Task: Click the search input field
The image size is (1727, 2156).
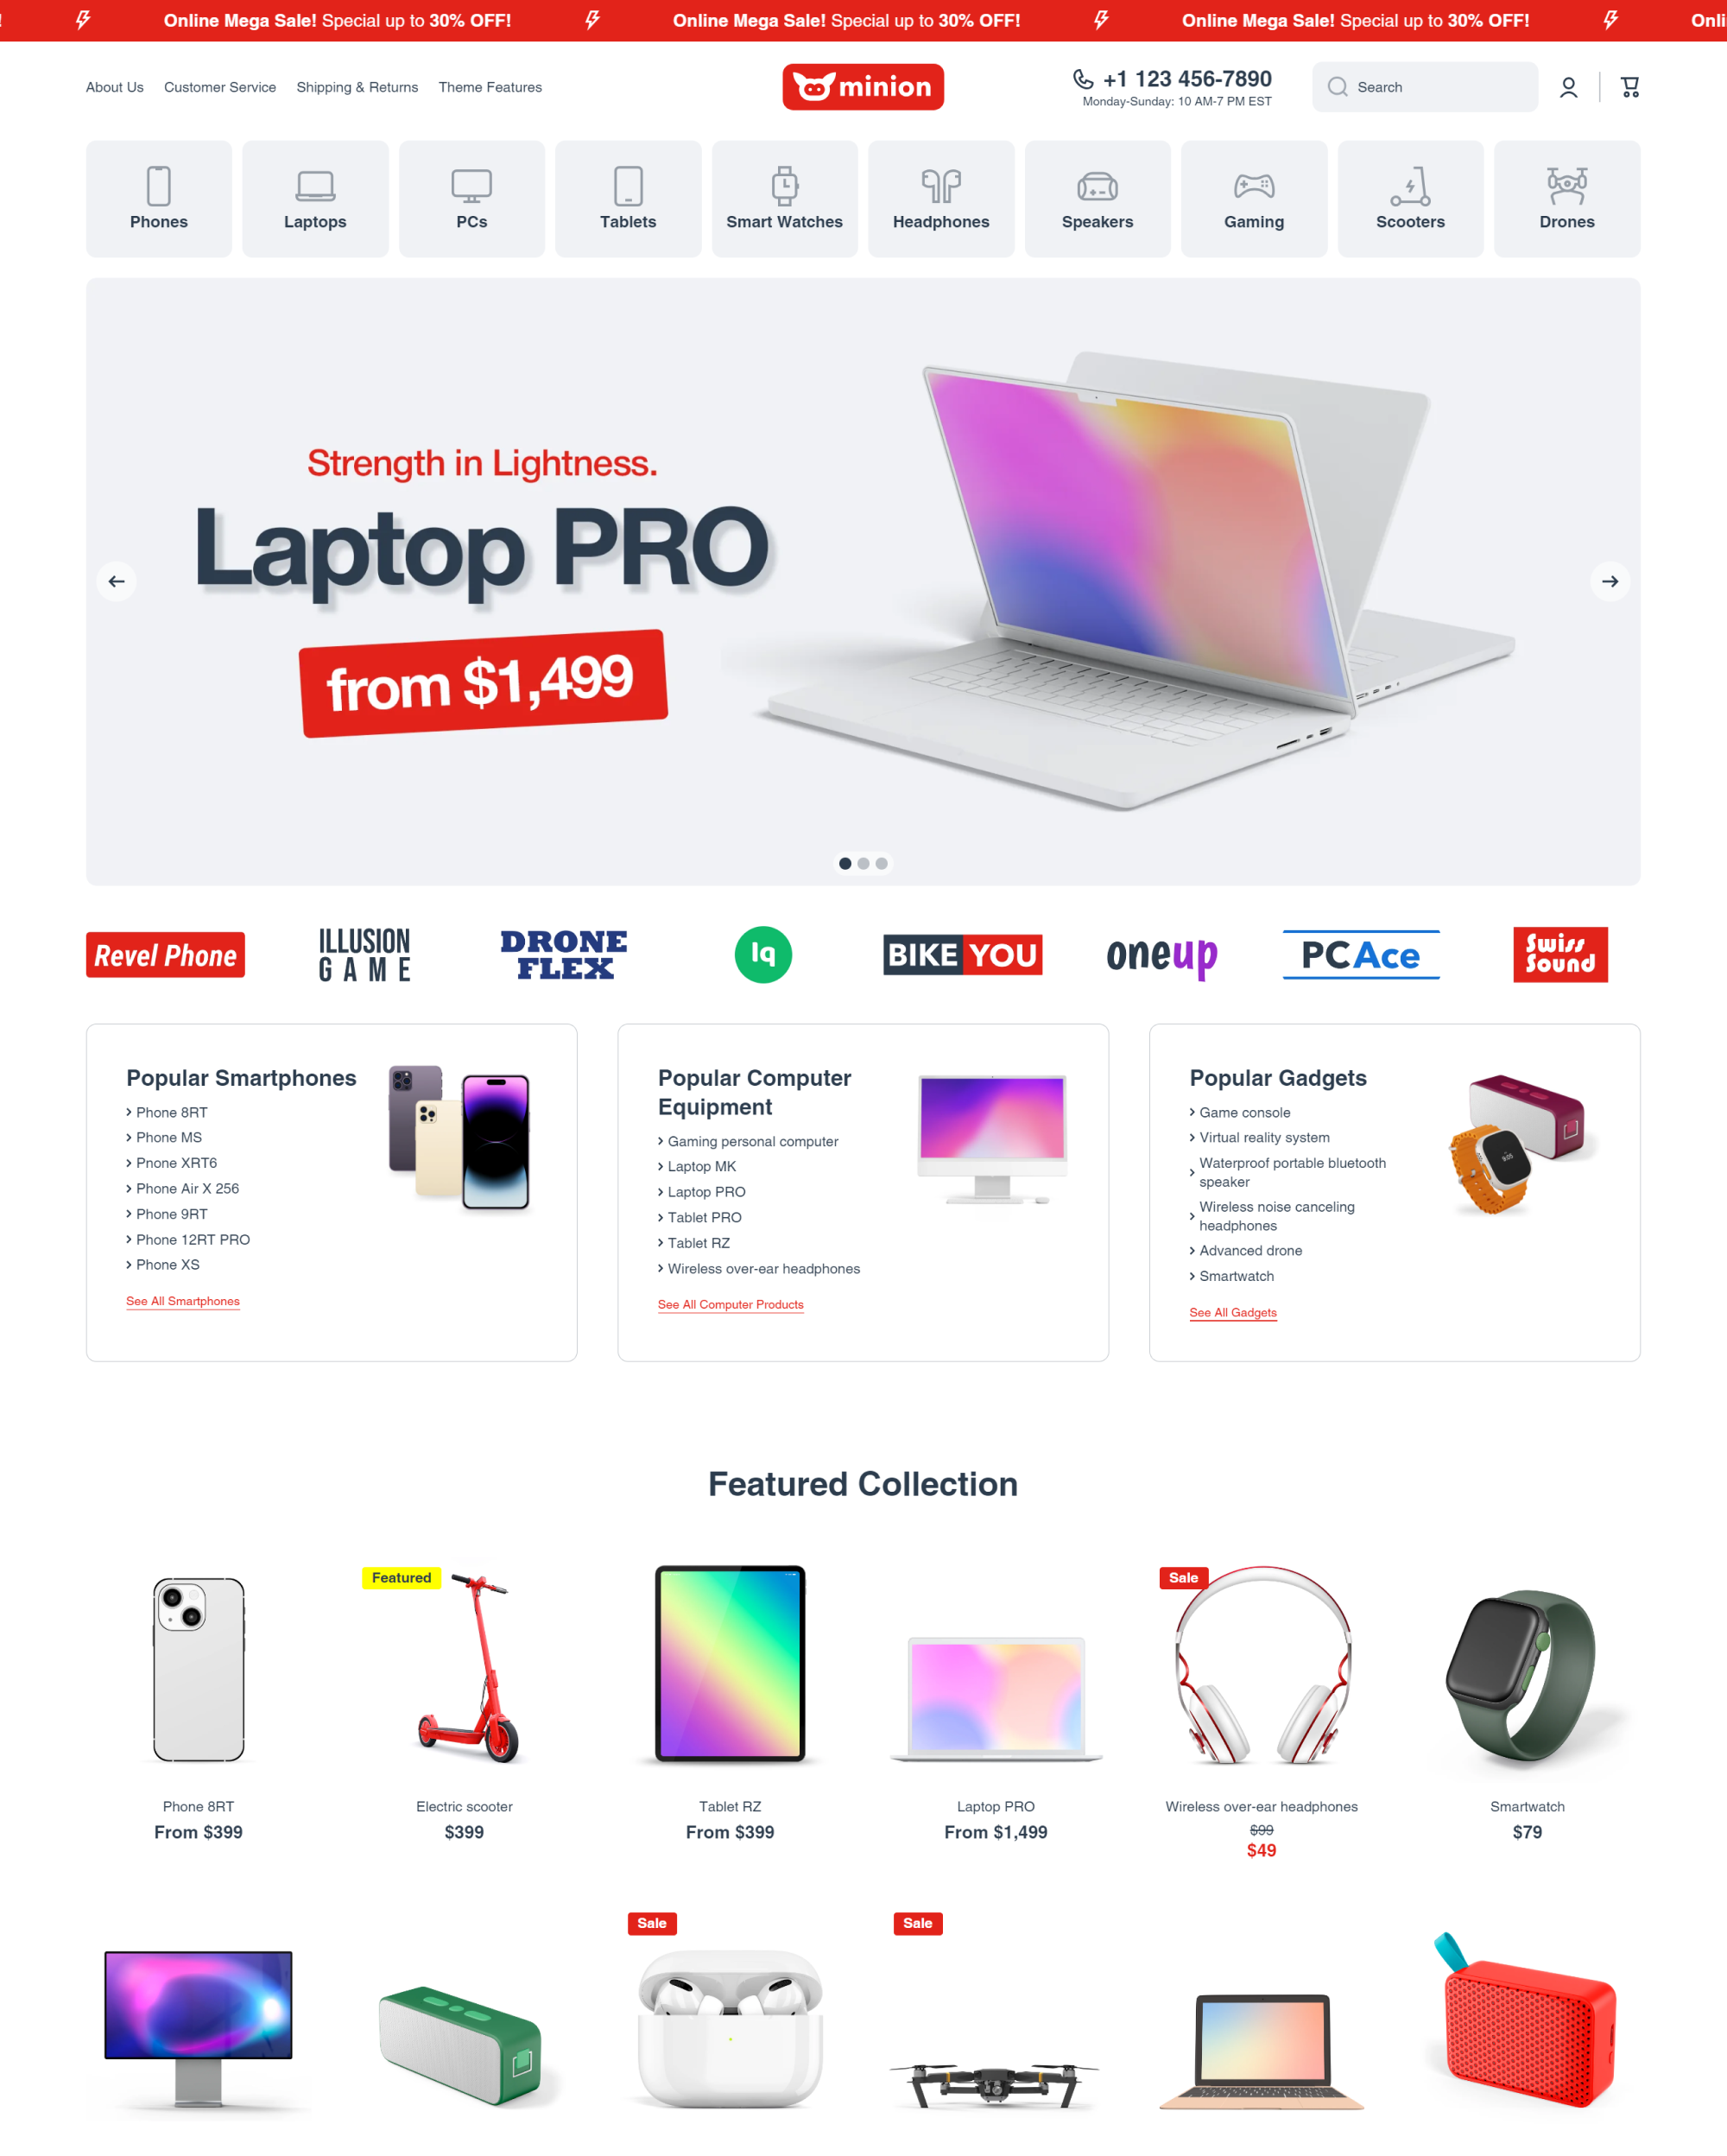Action: [x=1424, y=85]
